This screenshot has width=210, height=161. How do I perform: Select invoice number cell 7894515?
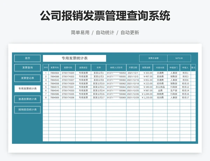pos(55,87)
